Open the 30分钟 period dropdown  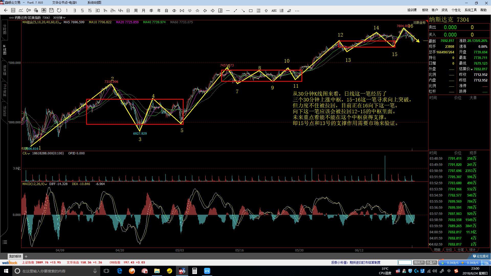click(59, 18)
